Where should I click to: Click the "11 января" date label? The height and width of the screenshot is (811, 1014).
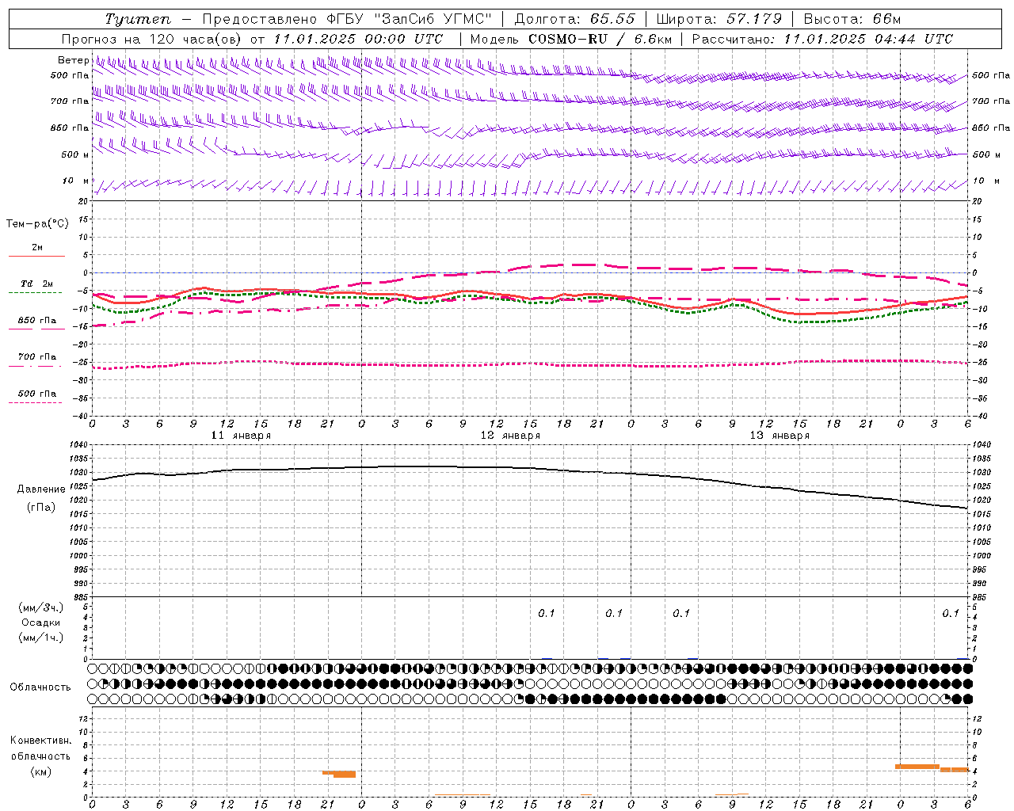(241, 436)
